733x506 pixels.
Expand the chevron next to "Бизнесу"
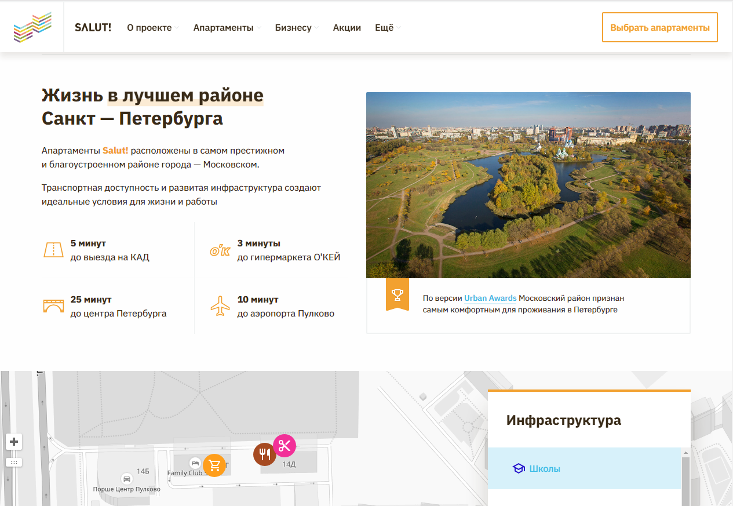(x=317, y=28)
